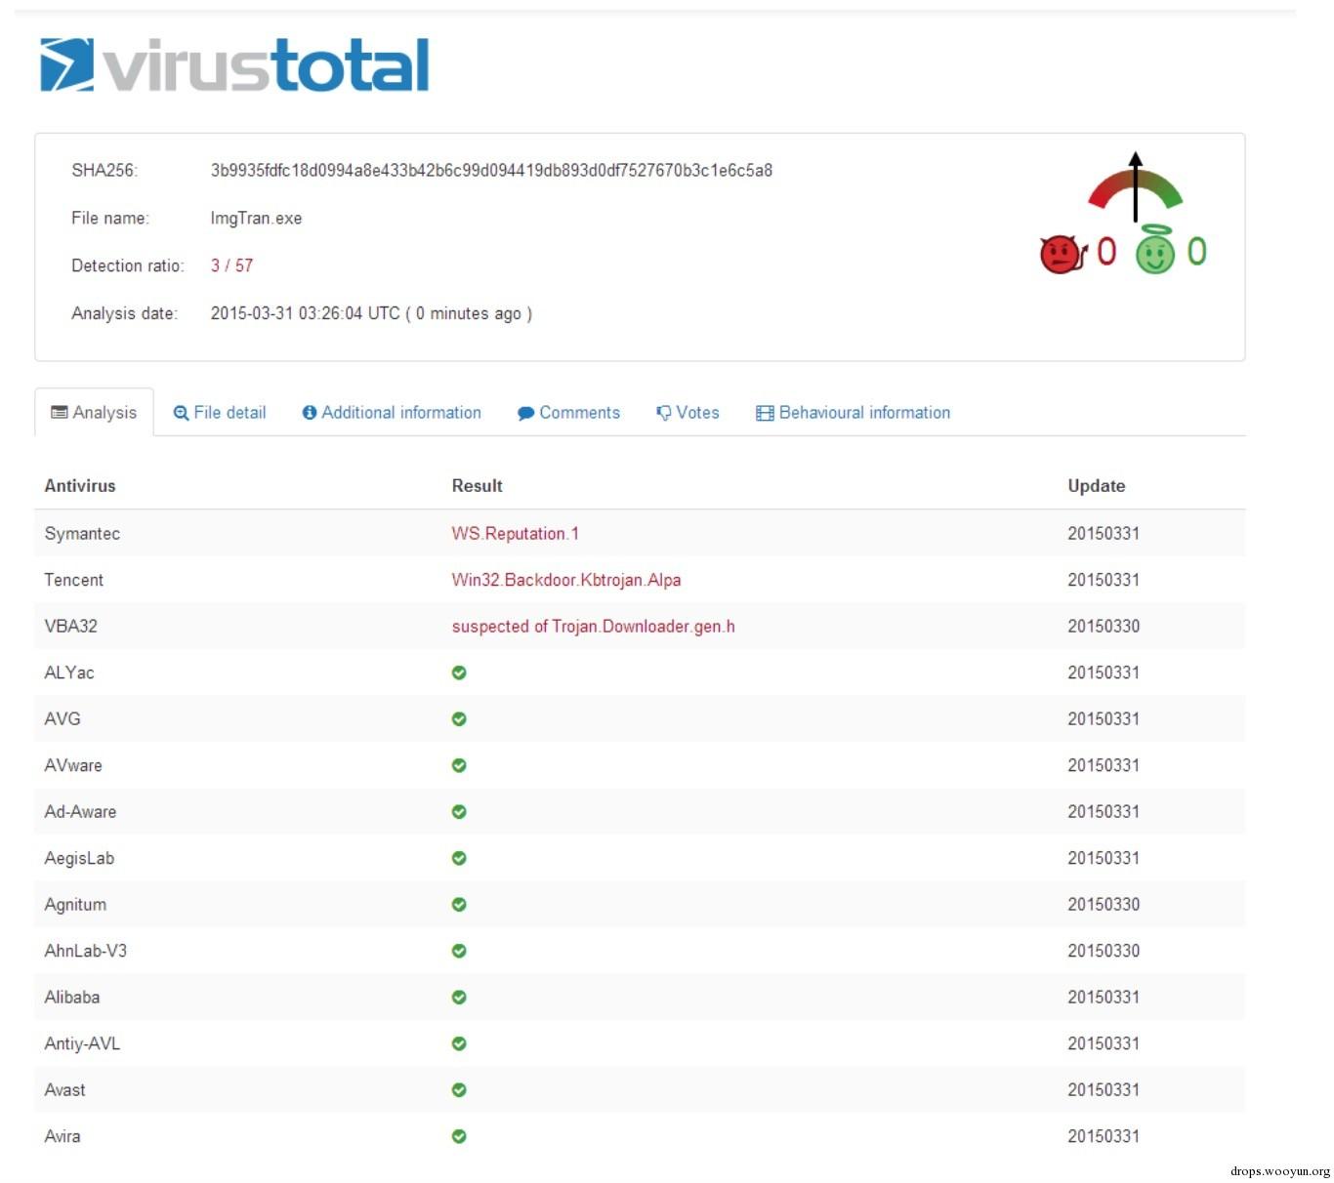Click the green checkmark for AegisLab

point(459,858)
